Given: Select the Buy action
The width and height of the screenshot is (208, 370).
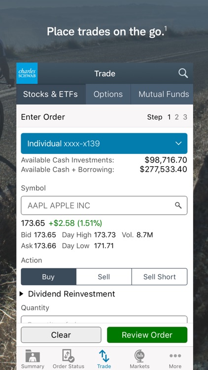Looking at the screenshot, I should click(x=49, y=277).
